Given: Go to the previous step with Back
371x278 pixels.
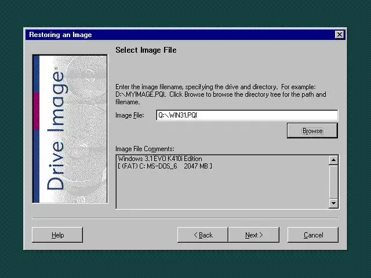Looking at the screenshot, I should (203, 235).
